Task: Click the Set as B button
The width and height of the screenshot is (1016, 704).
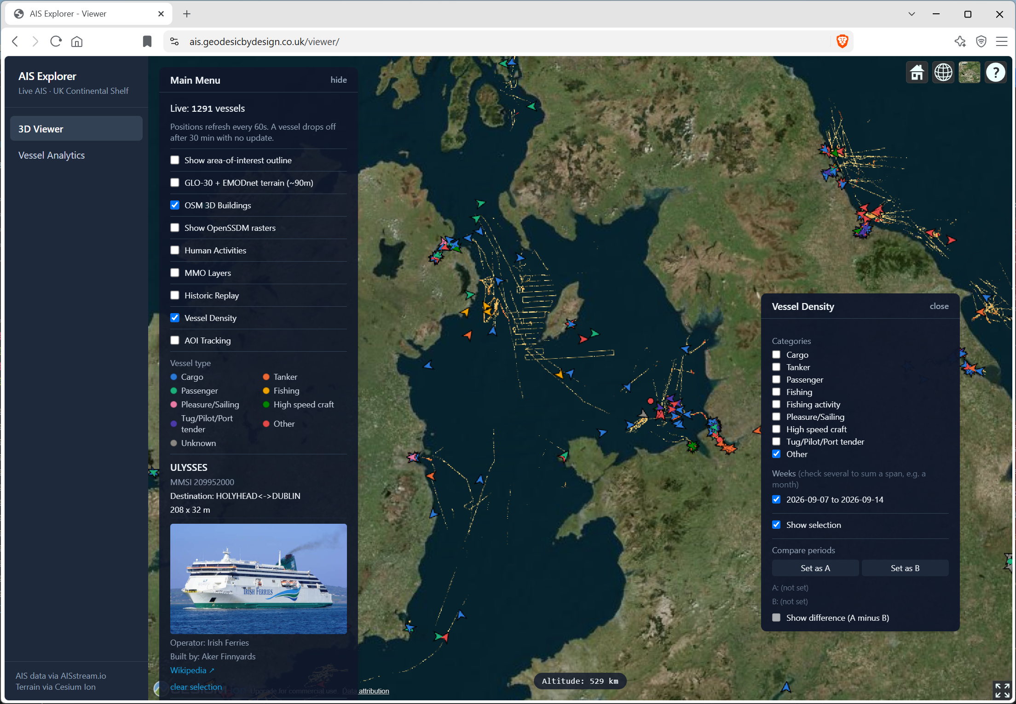Action: coord(905,568)
